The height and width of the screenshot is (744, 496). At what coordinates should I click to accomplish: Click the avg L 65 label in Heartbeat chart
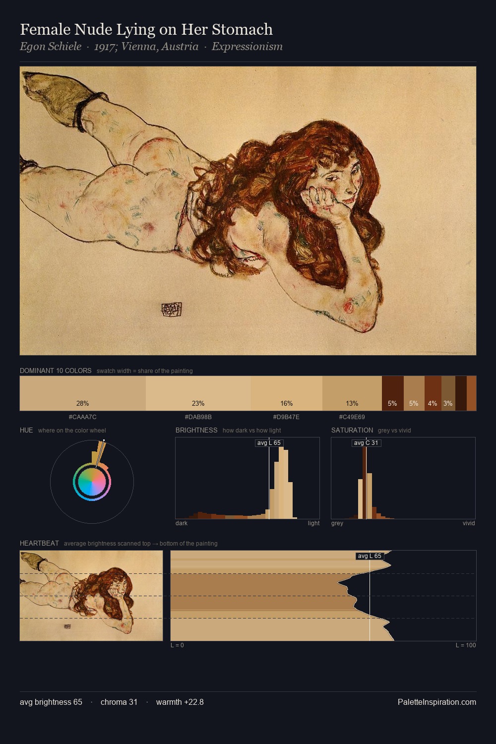[370, 556]
